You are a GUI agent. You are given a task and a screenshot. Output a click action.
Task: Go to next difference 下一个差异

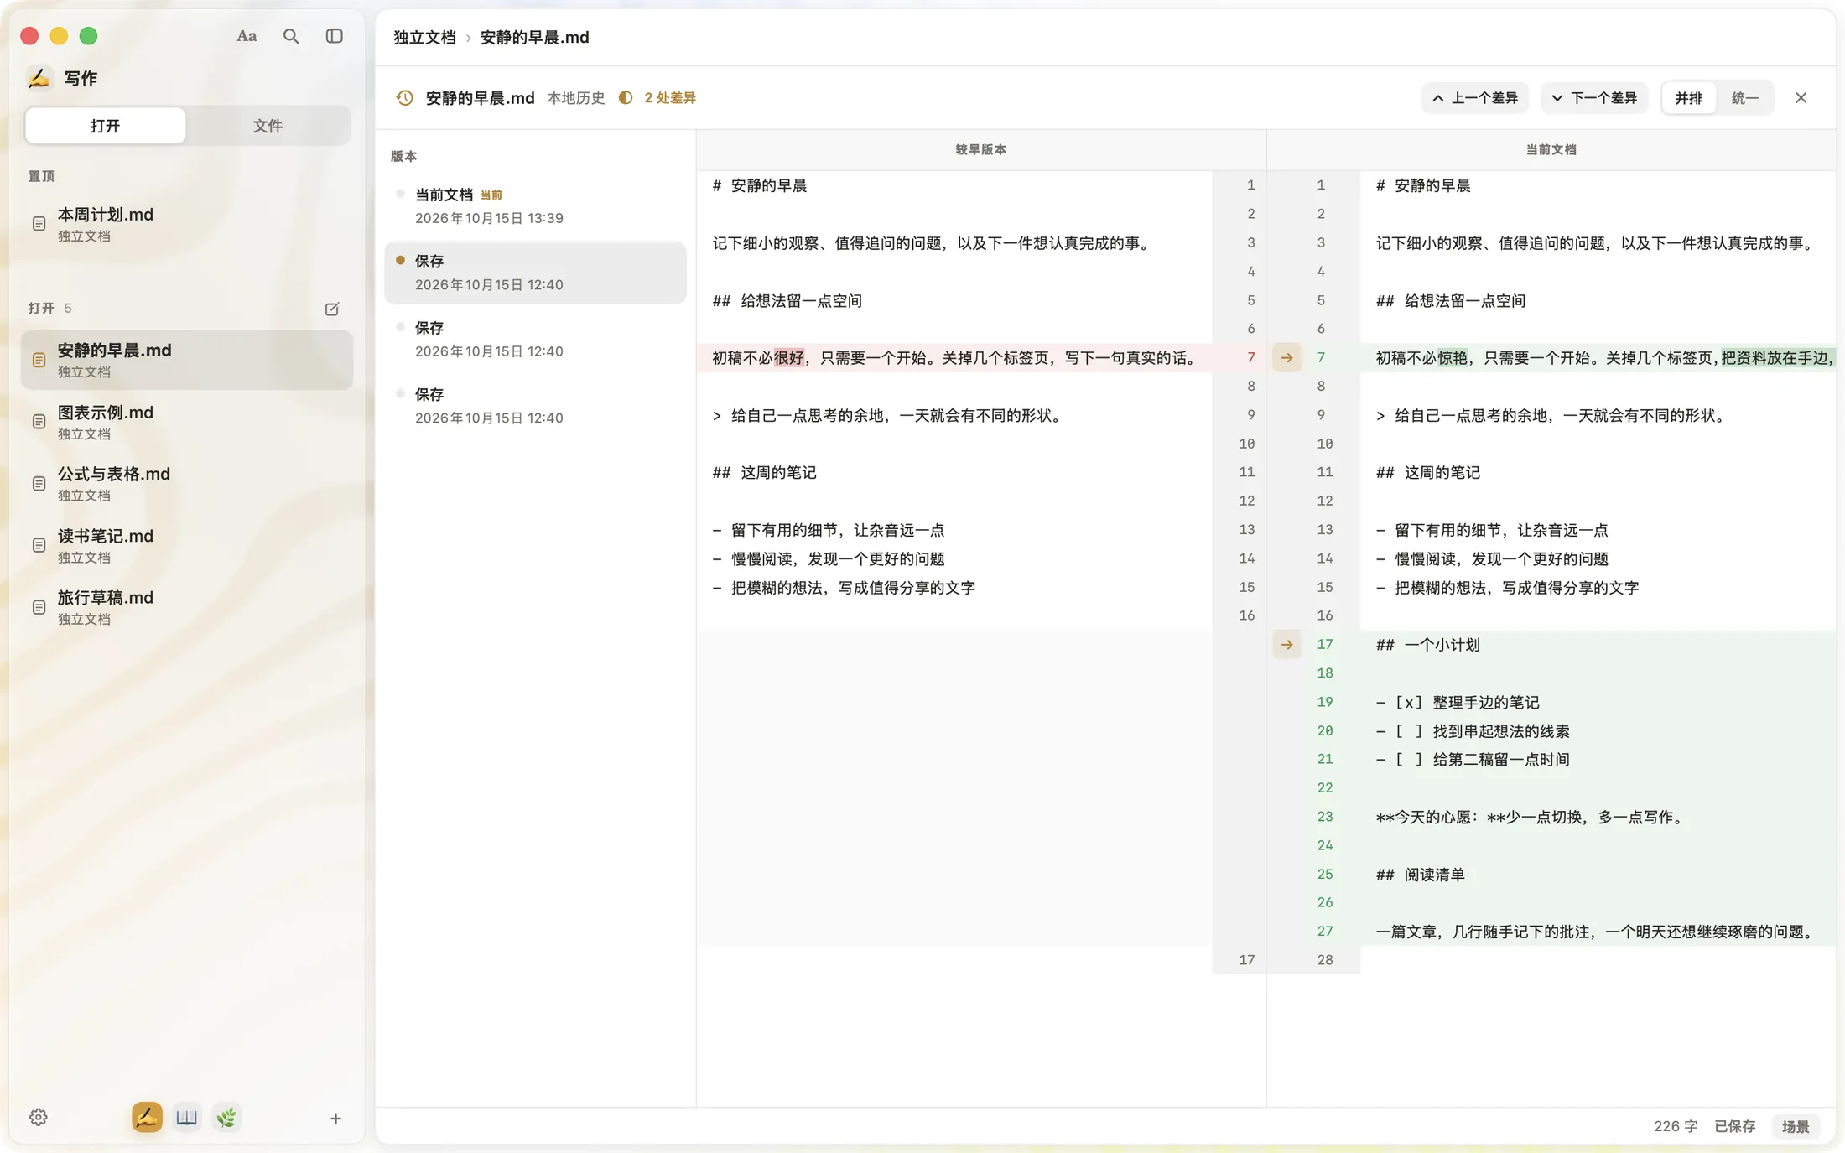[1594, 98]
